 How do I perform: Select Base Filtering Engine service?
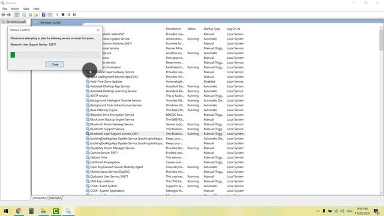[166, 110]
